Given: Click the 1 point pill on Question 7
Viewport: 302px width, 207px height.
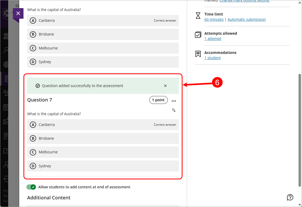Looking at the screenshot, I should click(158, 100).
